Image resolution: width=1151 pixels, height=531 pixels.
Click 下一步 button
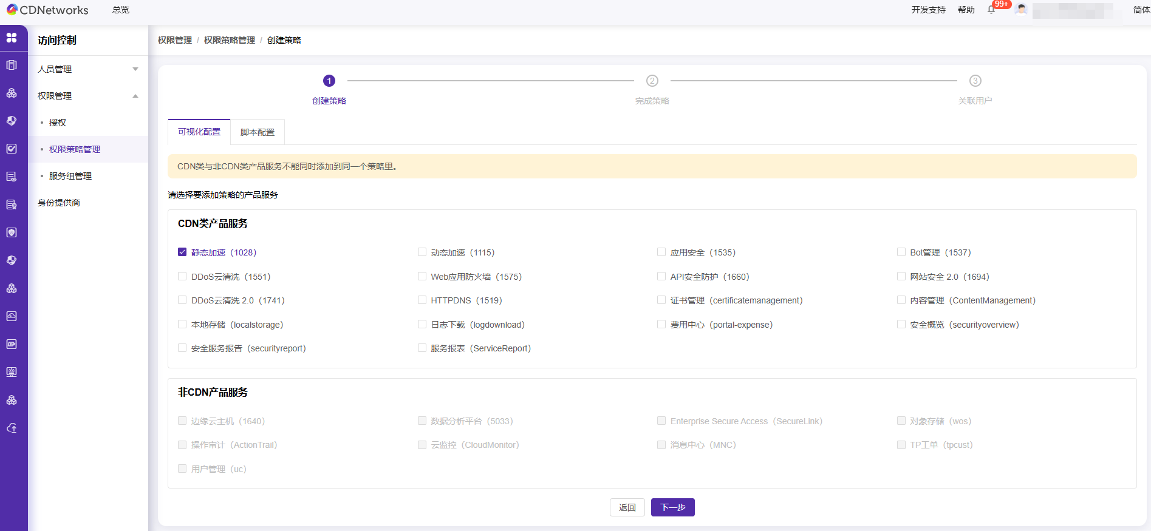click(x=673, y=507)
